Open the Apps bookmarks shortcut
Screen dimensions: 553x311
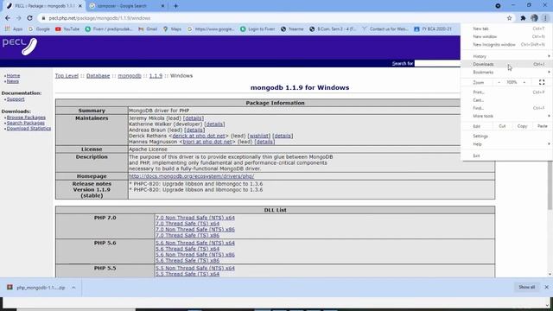14,29
